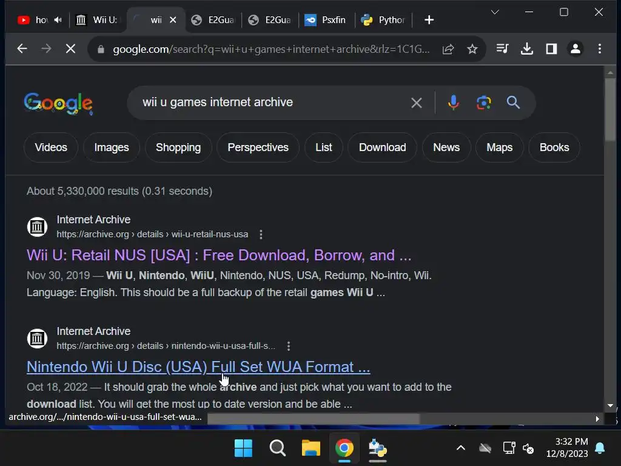Filter results by Videos

coord(51,147)
